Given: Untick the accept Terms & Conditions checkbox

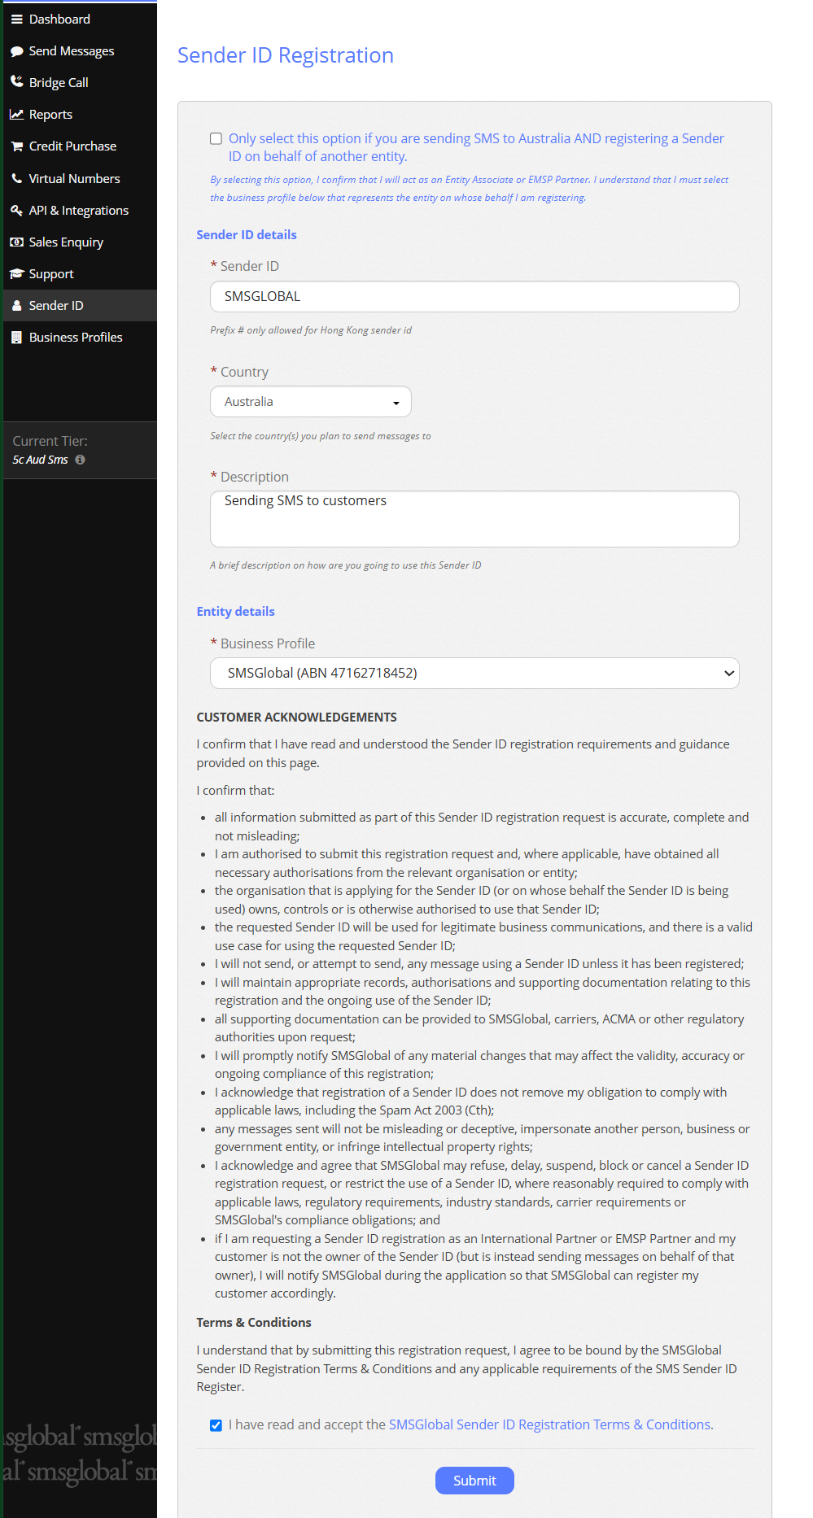Looking at the screenshot, I should tap(216, 1425).
